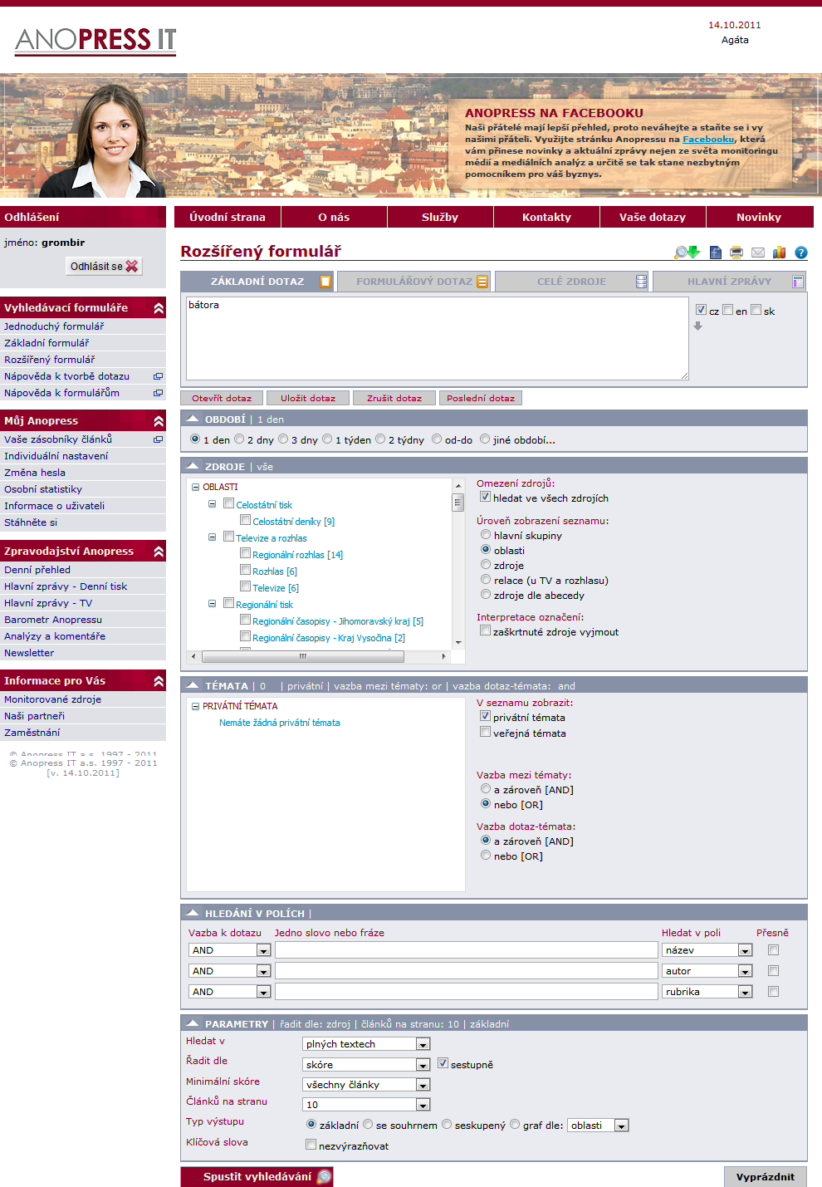This screenshot has height=1187, width=822.
Task: Click the Odhlásit se button
Action: pos(104,267)
